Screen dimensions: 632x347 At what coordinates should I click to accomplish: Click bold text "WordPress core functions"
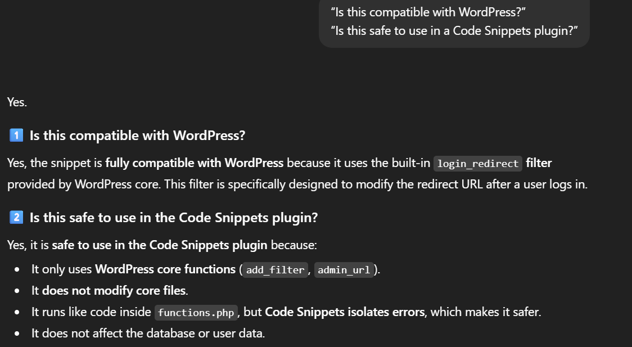[165, 269]
